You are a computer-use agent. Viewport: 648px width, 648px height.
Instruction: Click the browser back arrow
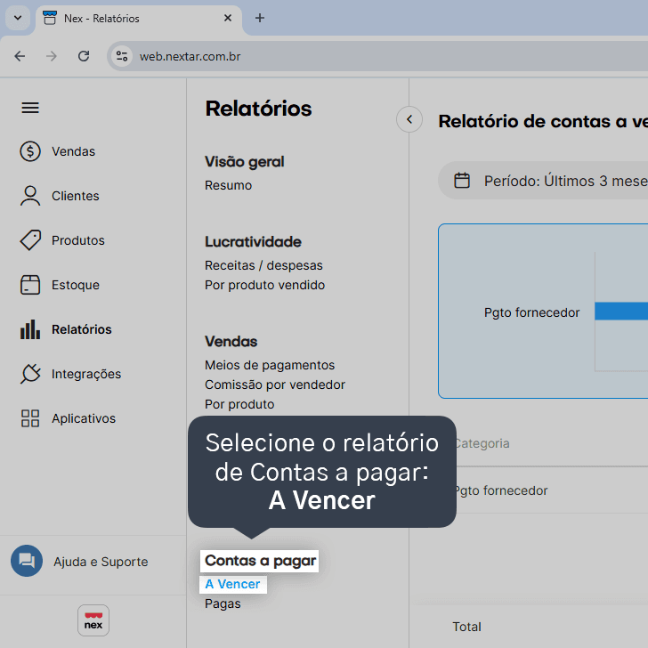[x=20, y=56]
